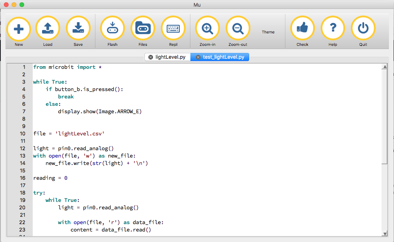The height and width of the screenshot is (242, 394).
Task: Close the test_lightLevel.py tab
Action: click(198, 57)
